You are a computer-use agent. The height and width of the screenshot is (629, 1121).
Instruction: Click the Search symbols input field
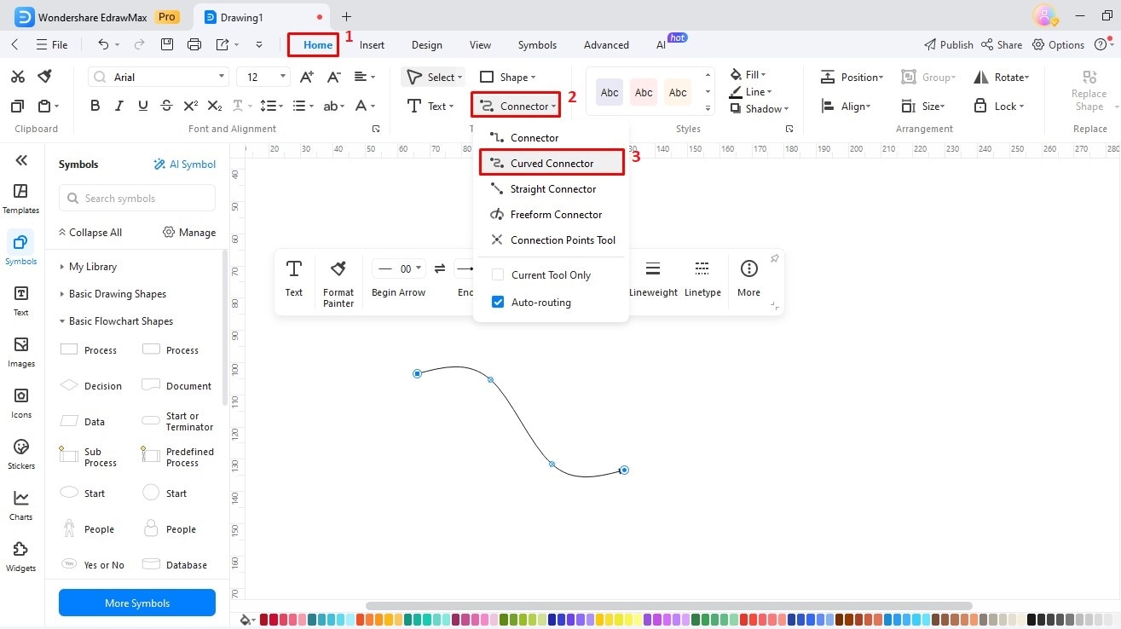point(137,199)
